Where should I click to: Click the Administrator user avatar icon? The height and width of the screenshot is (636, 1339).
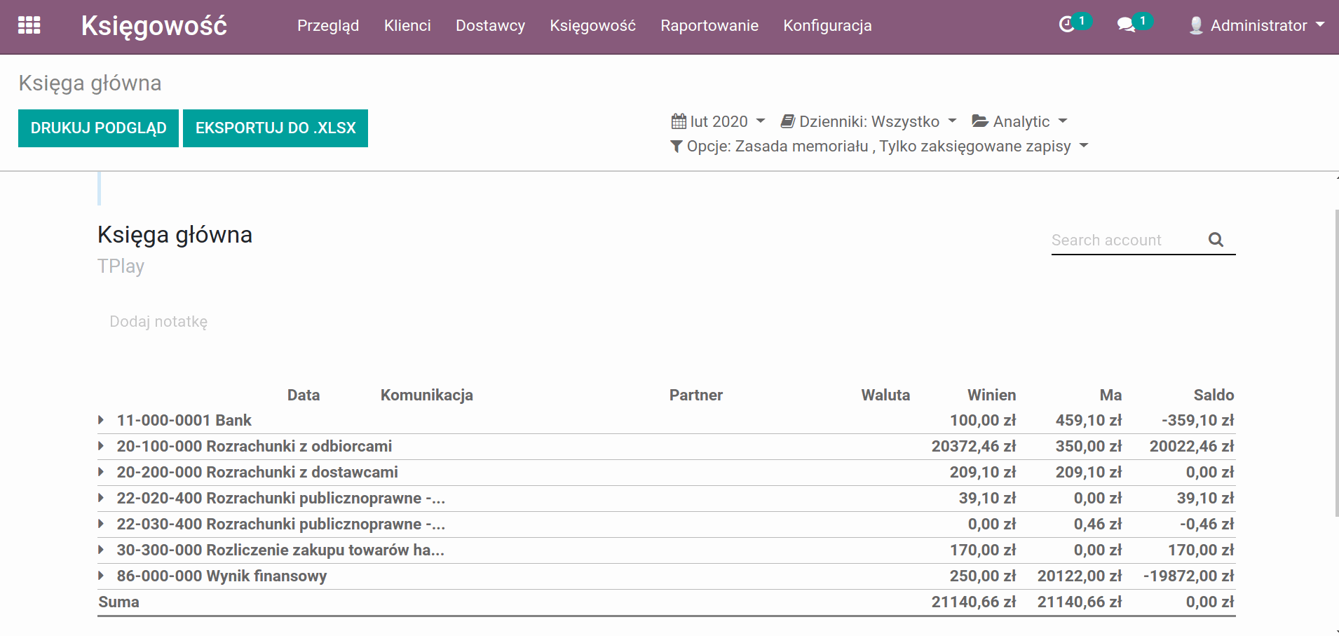point(1196,25)
